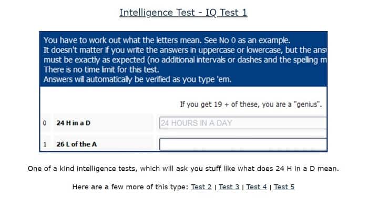
Task: Click the 'You have to work out' sentence
Action: pos(122,40)
